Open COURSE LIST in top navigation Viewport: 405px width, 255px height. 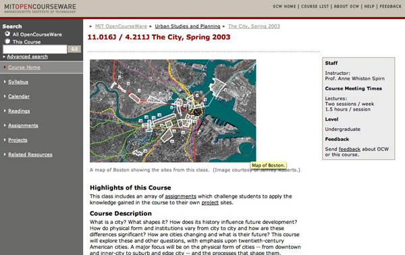pos(315,7)
